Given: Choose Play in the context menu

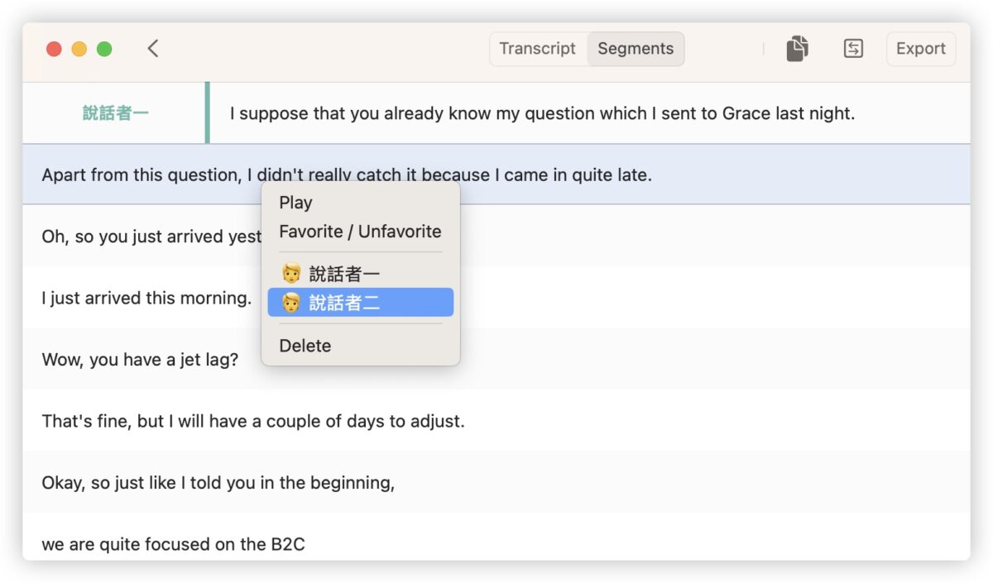Looking at the screenshot, I should tap(360, 203).
